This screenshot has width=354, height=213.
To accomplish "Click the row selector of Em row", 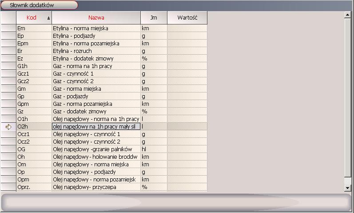I will [8, 28].
